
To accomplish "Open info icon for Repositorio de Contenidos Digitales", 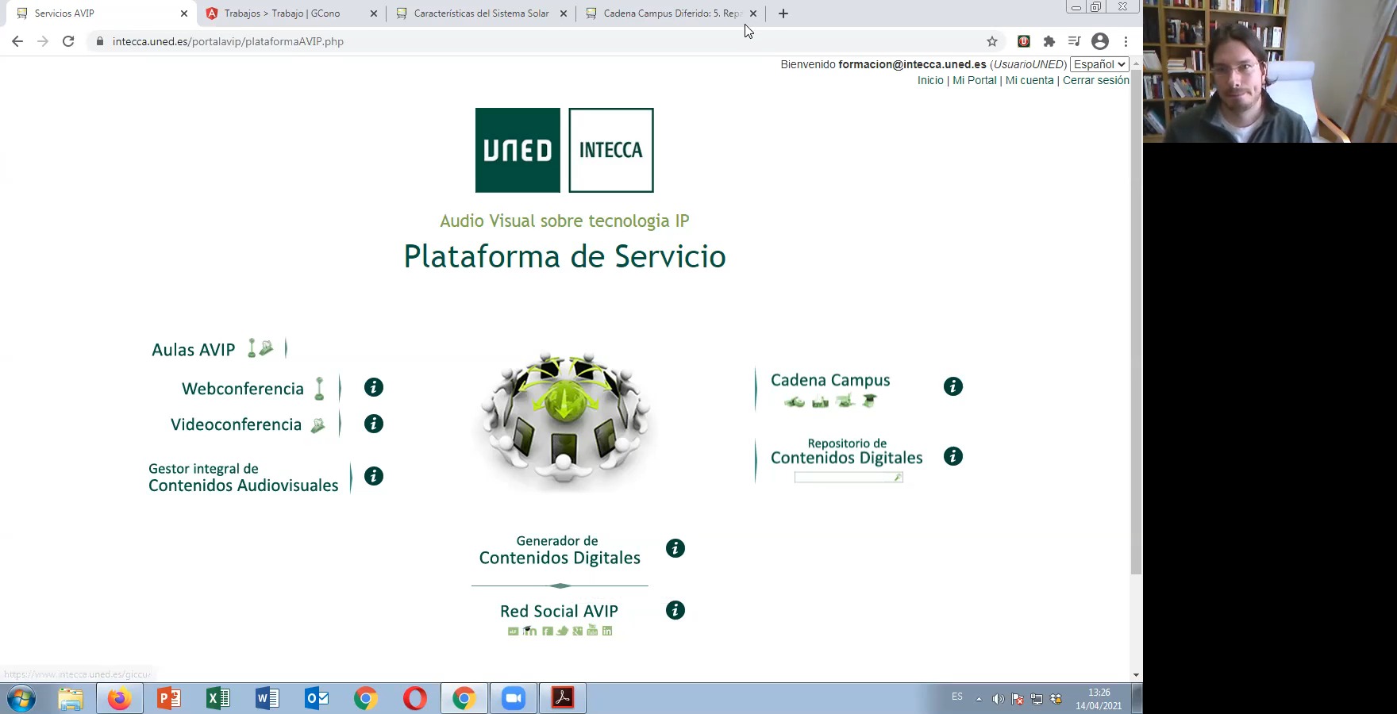I will [953, 456].
